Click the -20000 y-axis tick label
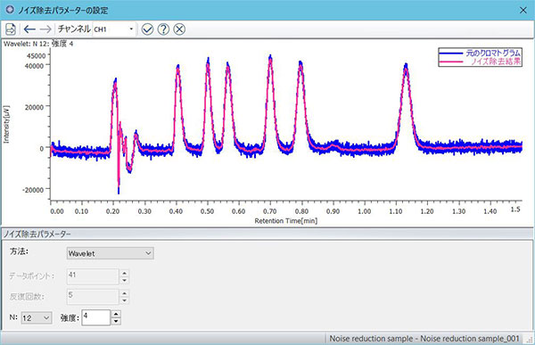Viewport: 535px width, 345px height. tap(33, 190)
